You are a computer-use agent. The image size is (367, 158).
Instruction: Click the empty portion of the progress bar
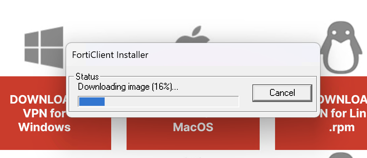(x=171, y=102)
